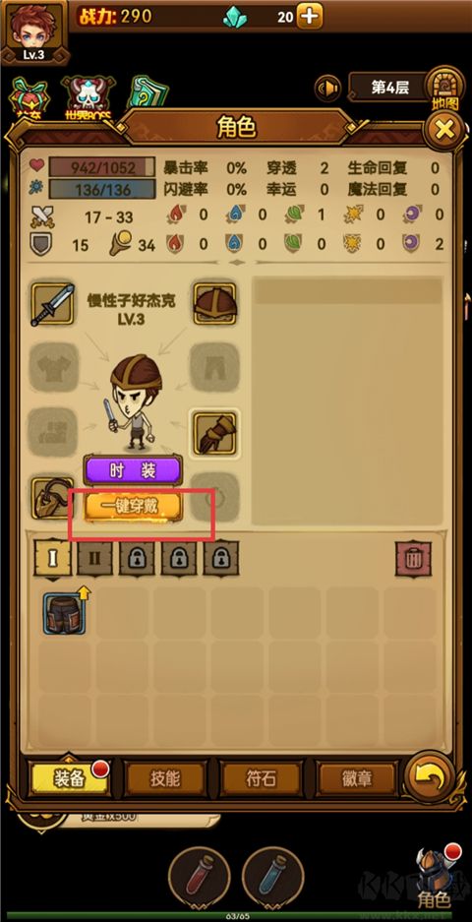This screenshot has width=472, height=922.
Task: Toggle the sound speaker button
Action: [328, 89]
